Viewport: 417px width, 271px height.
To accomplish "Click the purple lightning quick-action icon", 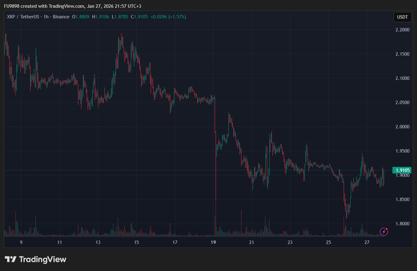I will (x=383, y=232).
